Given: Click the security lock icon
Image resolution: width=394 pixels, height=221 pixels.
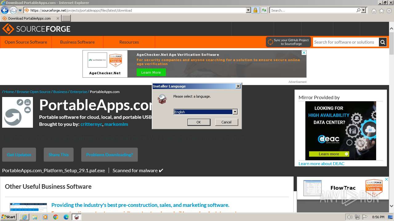Looking at the screenshot, I should coord(255,10).
